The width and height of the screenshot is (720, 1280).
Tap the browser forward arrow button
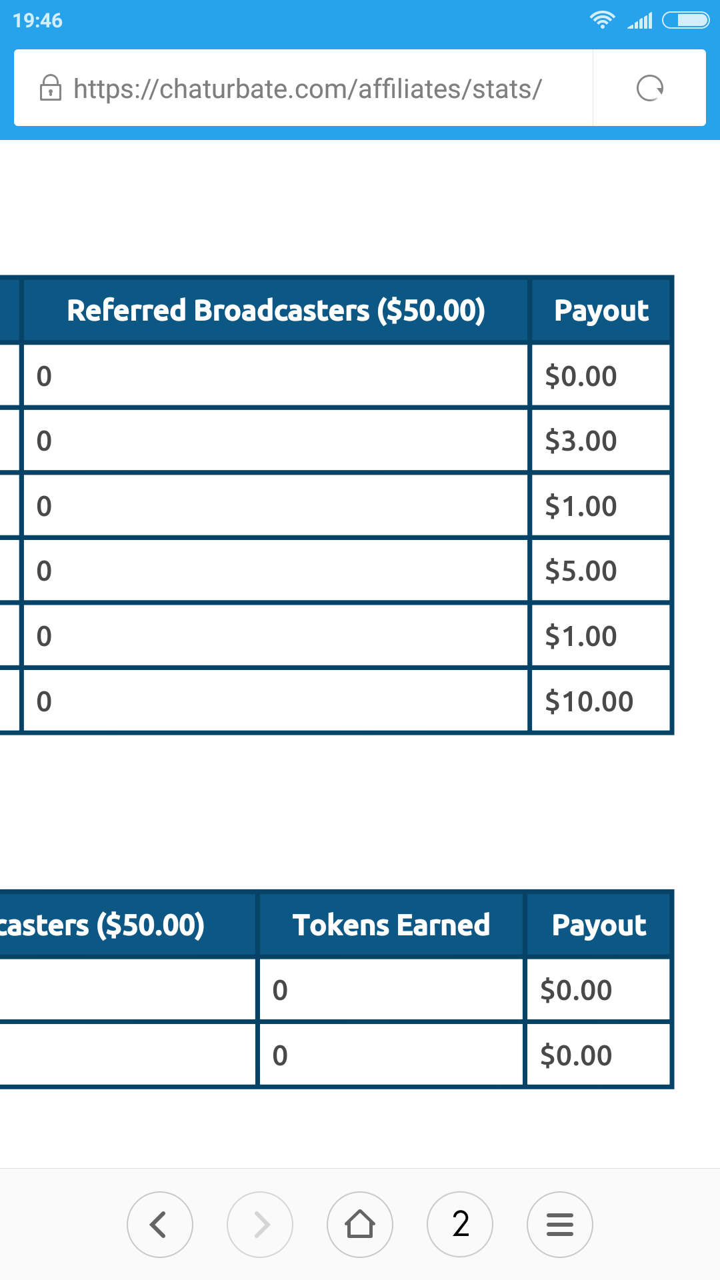pyautogui.click(x=260, y=1224)
